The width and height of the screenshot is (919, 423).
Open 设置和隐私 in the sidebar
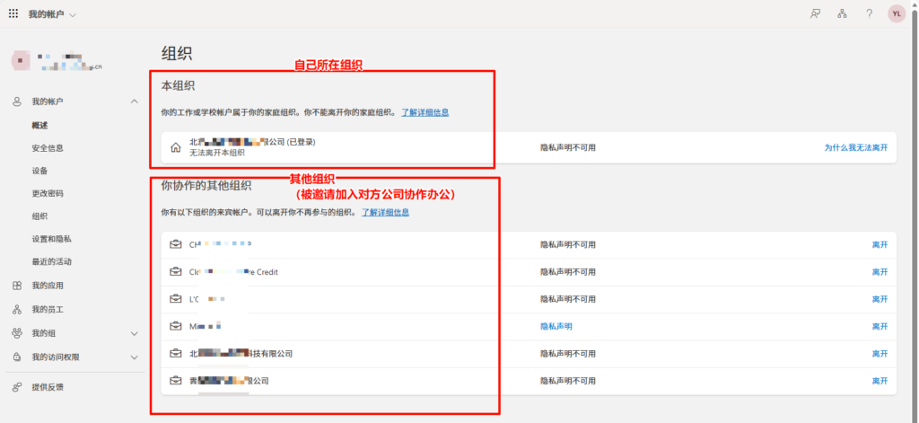click(51, 239)
